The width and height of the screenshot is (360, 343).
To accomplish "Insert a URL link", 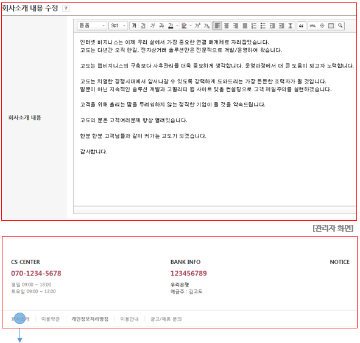I will [312, 26].
